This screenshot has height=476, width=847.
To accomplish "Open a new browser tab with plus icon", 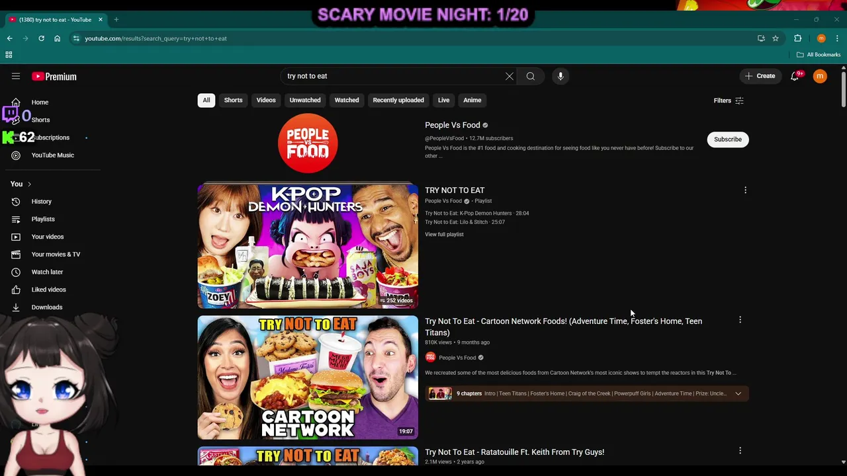I will click(x=116, y=20).
